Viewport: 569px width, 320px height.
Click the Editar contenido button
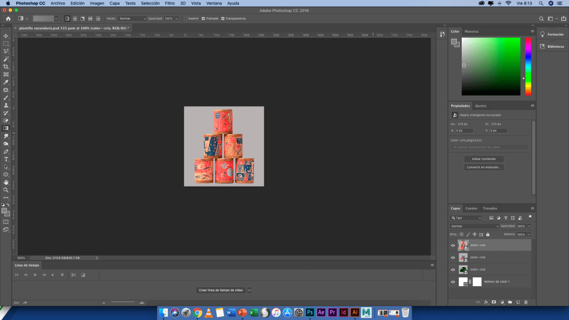point(483,159)
